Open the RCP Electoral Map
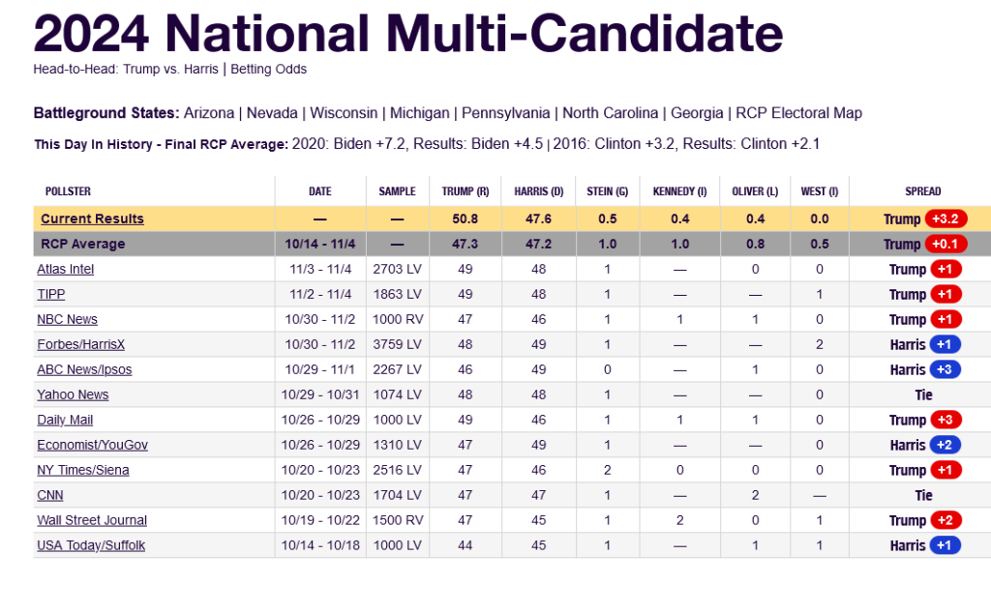The width and height of the screenshot is (991, 613). [798, 113]
